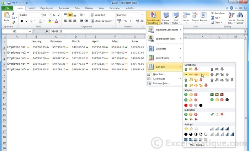Click the Format Painter brush icon
249x151 pixels.
tap(13, 22)
